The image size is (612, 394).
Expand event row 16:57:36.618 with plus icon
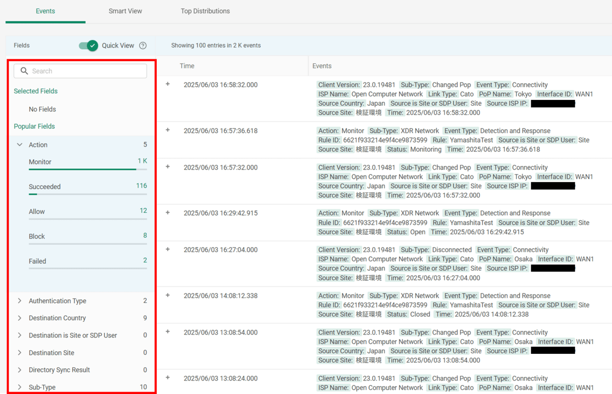tap(168, 130)
